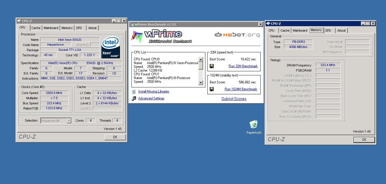Click the 586,882 sec best score
This screenshot has height=184, width=386.
tap(247, 82)
